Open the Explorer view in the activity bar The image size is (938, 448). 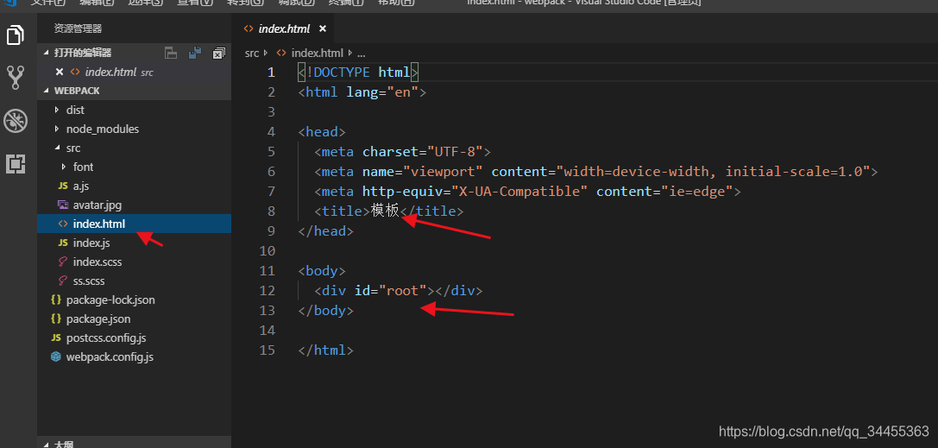point(15,35)
